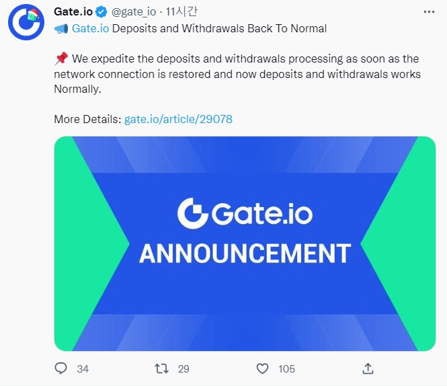Open the gate.io/article/29078 link
Screen dimensions: 447x386
178,119
